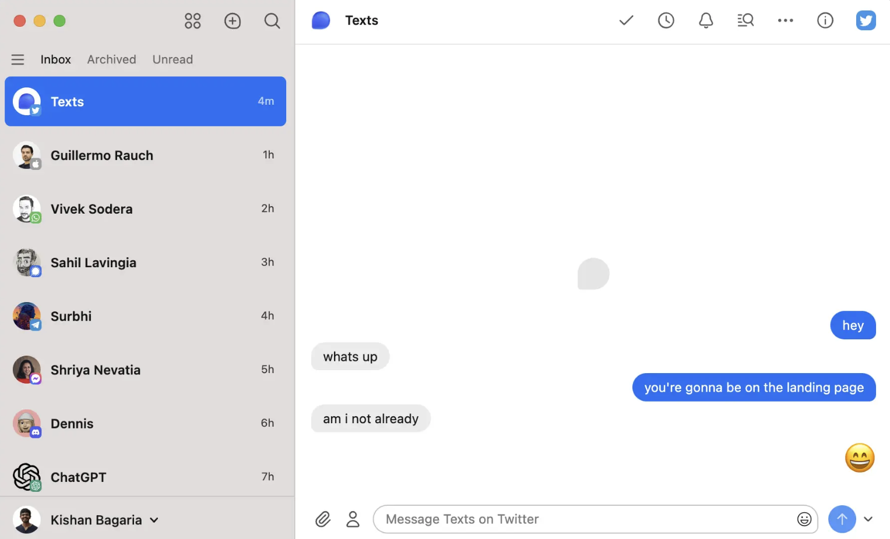Open emoji picker in message field
The width and height of the screenshot is (890, 539).
point(804,519)
